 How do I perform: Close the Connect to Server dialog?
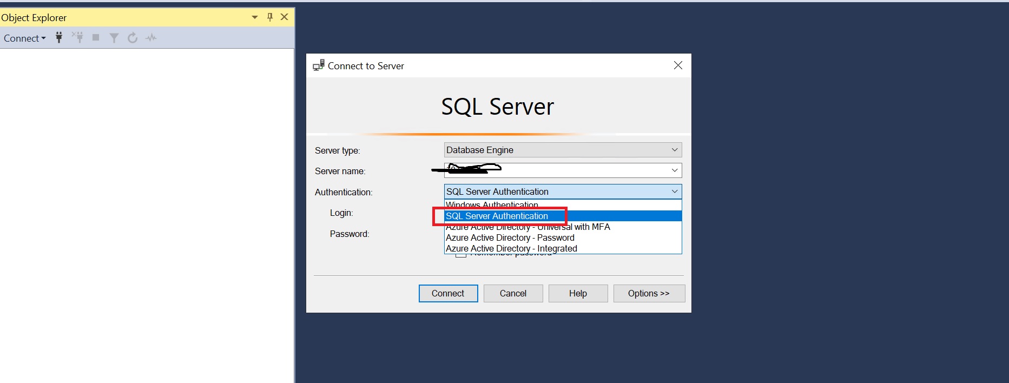tap(678, 65)
